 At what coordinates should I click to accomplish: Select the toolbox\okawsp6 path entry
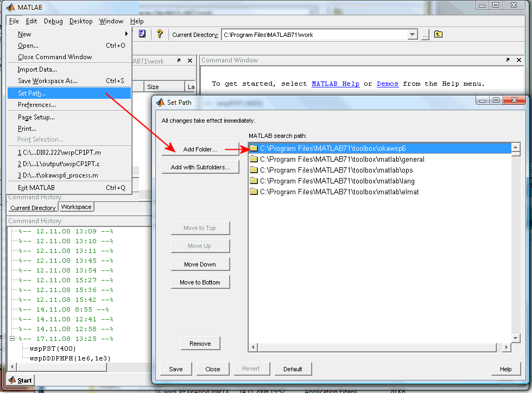pyautogui.click(x=380, y=148)
